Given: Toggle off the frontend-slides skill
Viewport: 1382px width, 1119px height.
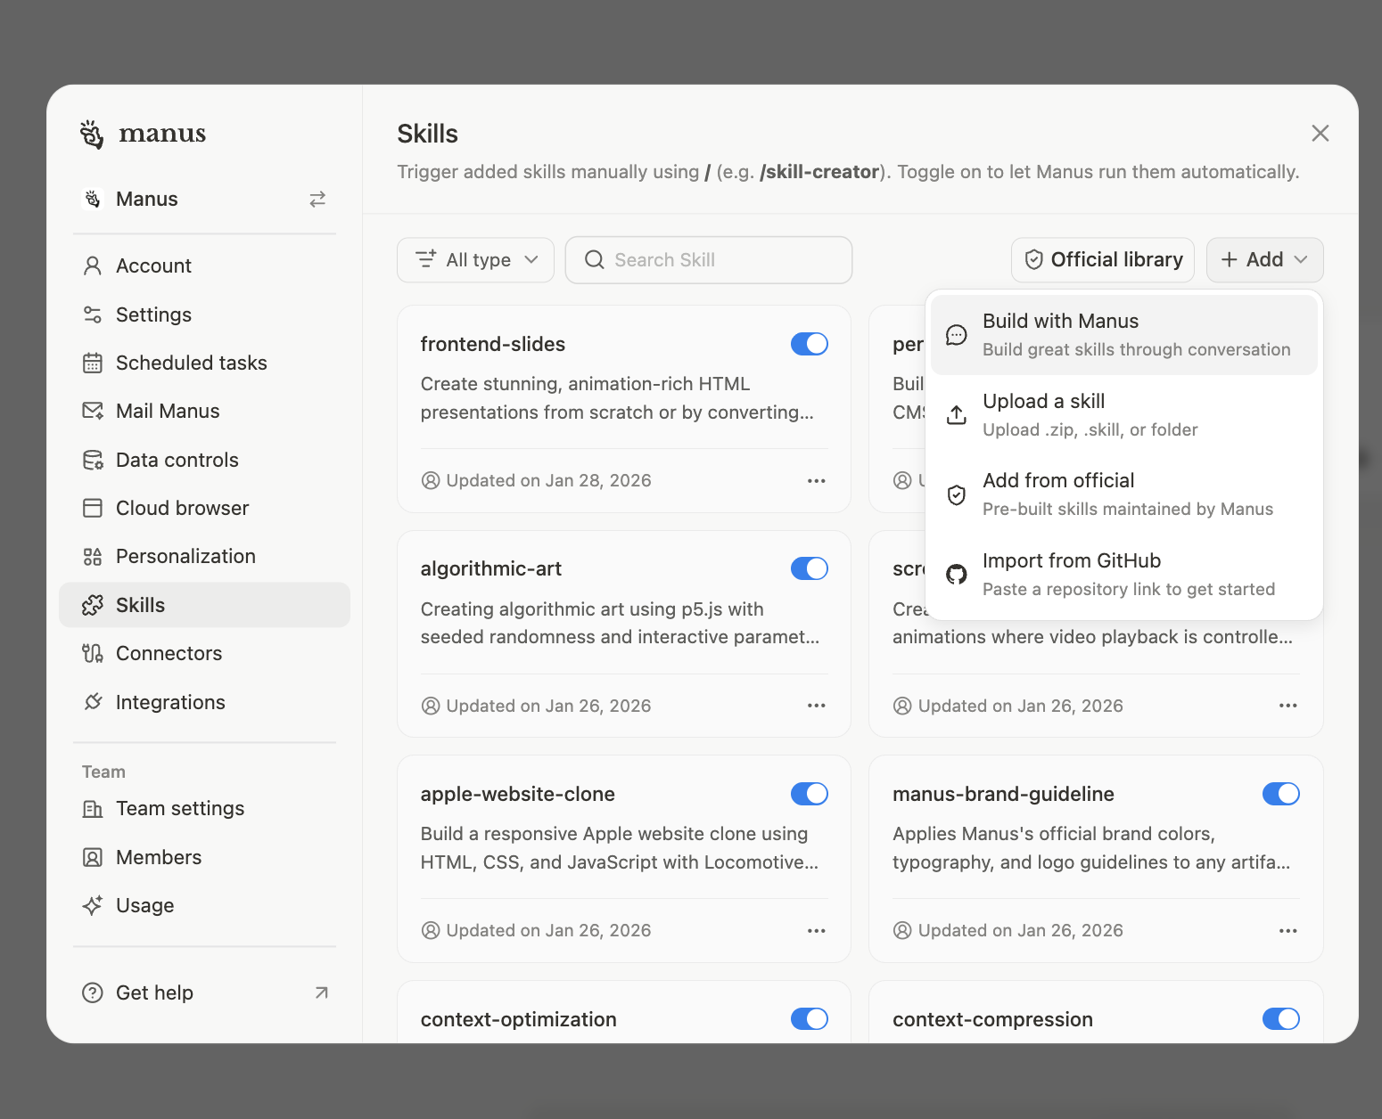Looking at the screenshot, I should (x=810, y=344).
